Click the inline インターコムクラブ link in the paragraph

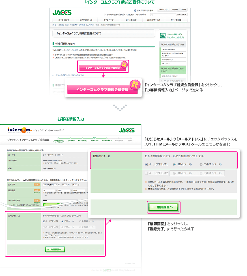point(72,50)
